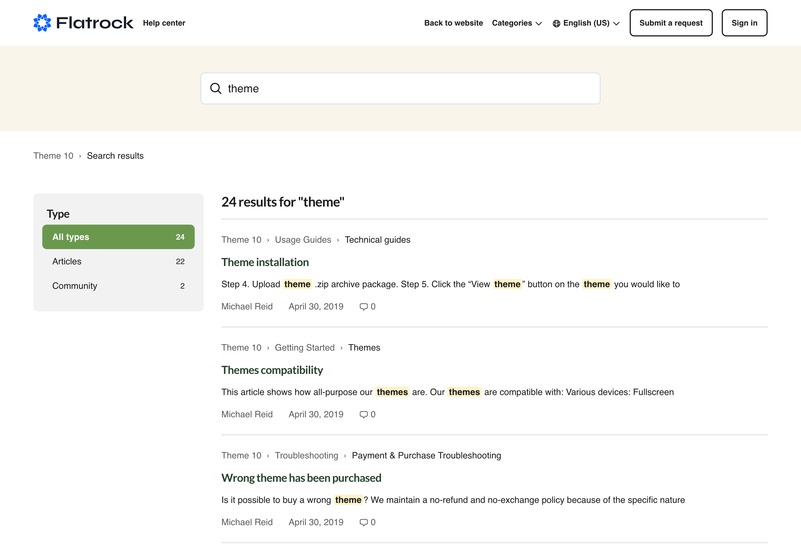Image resolution: width=801 pixels, height=556 pixels.
Task: Click the Submit a request button
Action: [671, 23]
